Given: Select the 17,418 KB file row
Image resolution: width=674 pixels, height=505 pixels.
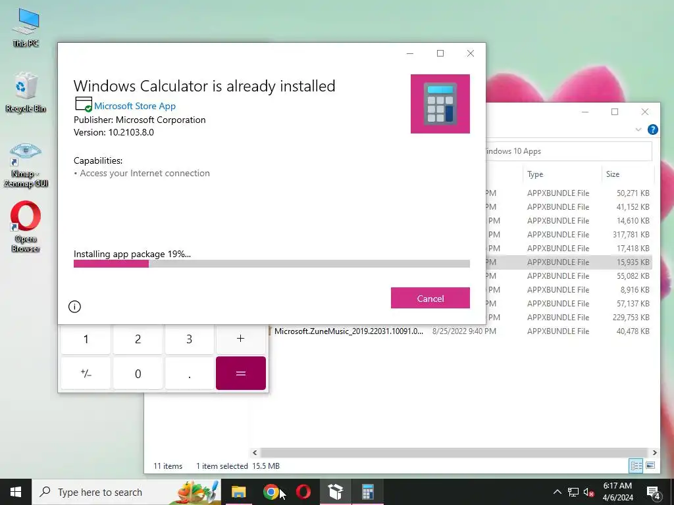Looking at the screenshot, I should [569, 248].
